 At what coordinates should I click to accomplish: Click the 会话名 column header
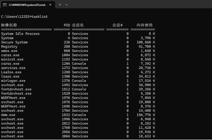pos(78,25)
